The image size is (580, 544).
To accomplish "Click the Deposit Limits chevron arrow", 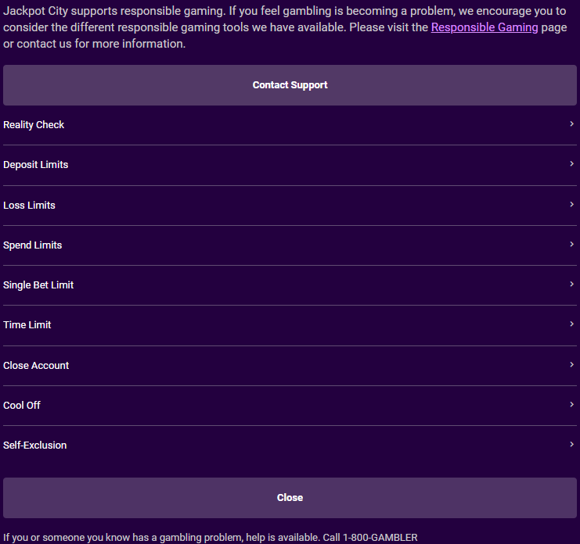I will [x=571, y=164].
